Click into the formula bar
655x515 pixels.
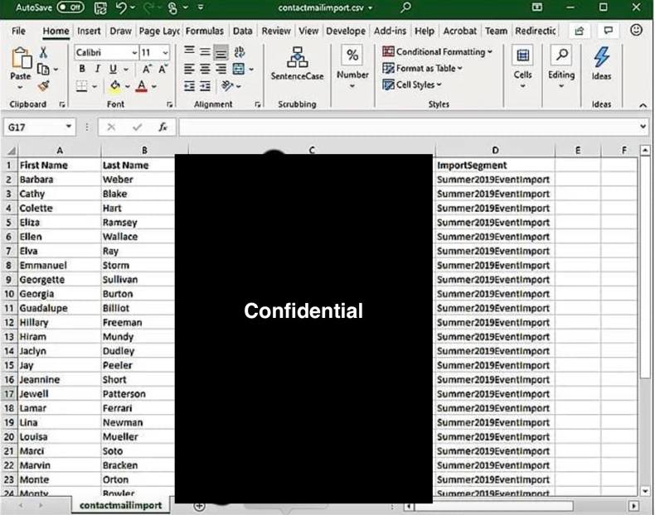408,128
